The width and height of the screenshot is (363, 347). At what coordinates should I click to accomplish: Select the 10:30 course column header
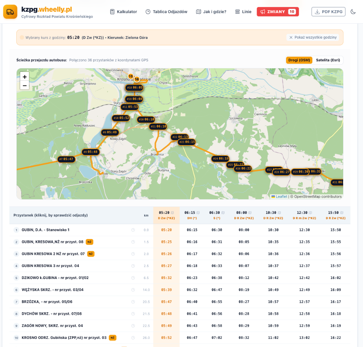pyautogui.click(x=273, y=215)
